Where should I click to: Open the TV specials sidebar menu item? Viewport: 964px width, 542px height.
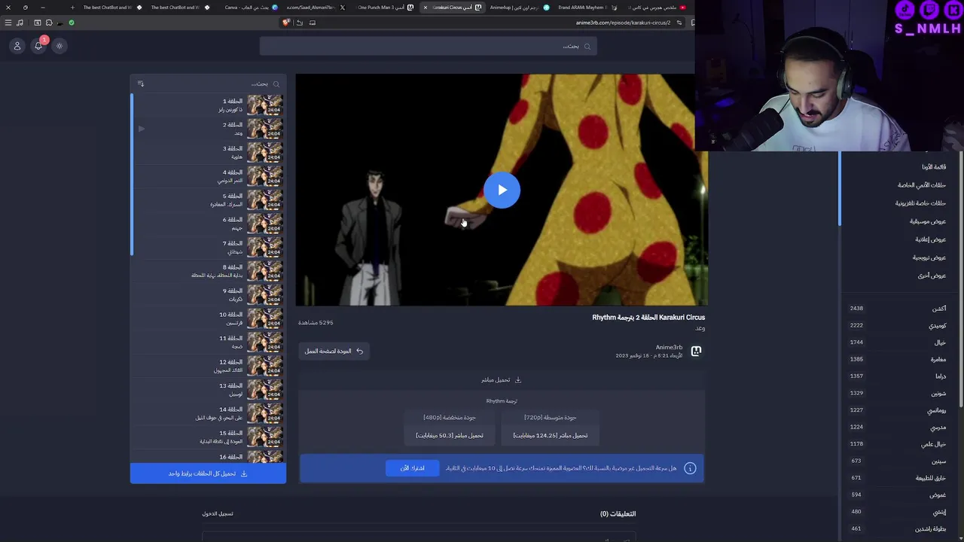pyautogui.click(x=920, y=203)
